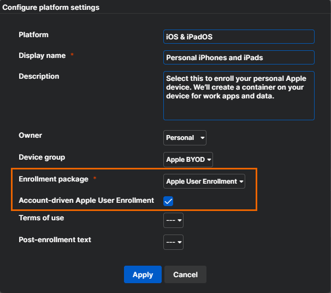Click the Display name label
The height and width of the screenshot is (293, 331).
coord(42,55)
